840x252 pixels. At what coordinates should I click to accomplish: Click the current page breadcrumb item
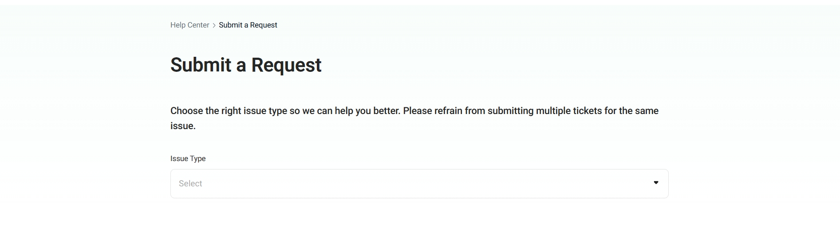(x=248, y=25)
